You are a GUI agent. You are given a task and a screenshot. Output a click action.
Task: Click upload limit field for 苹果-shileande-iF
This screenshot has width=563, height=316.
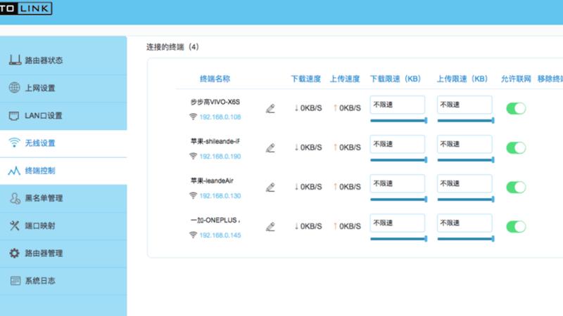464,144
